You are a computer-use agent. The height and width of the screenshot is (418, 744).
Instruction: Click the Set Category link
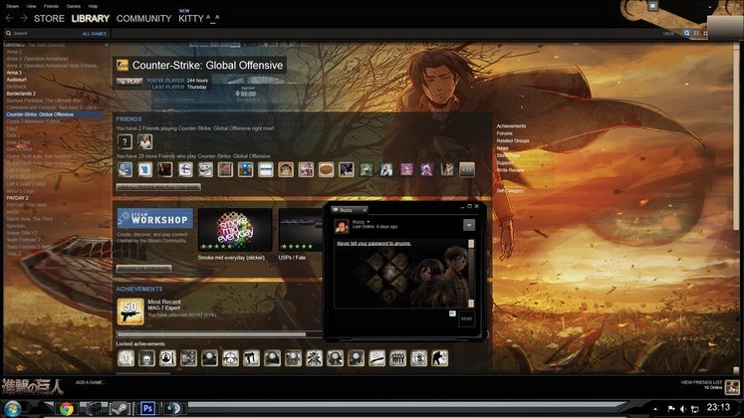510,190
